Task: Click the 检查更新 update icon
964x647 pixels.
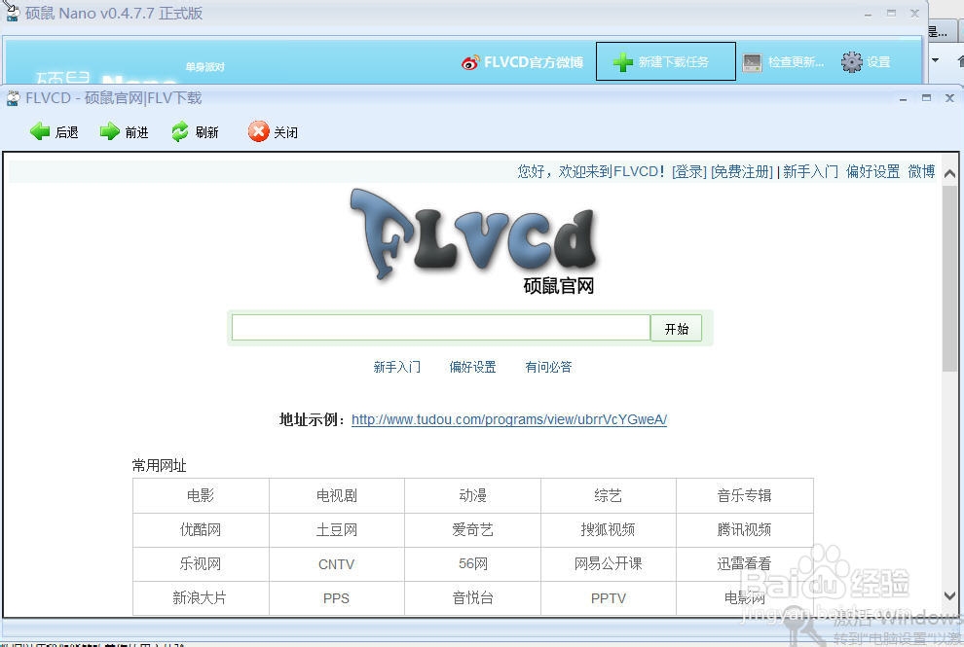Action: tap(754, 60)
